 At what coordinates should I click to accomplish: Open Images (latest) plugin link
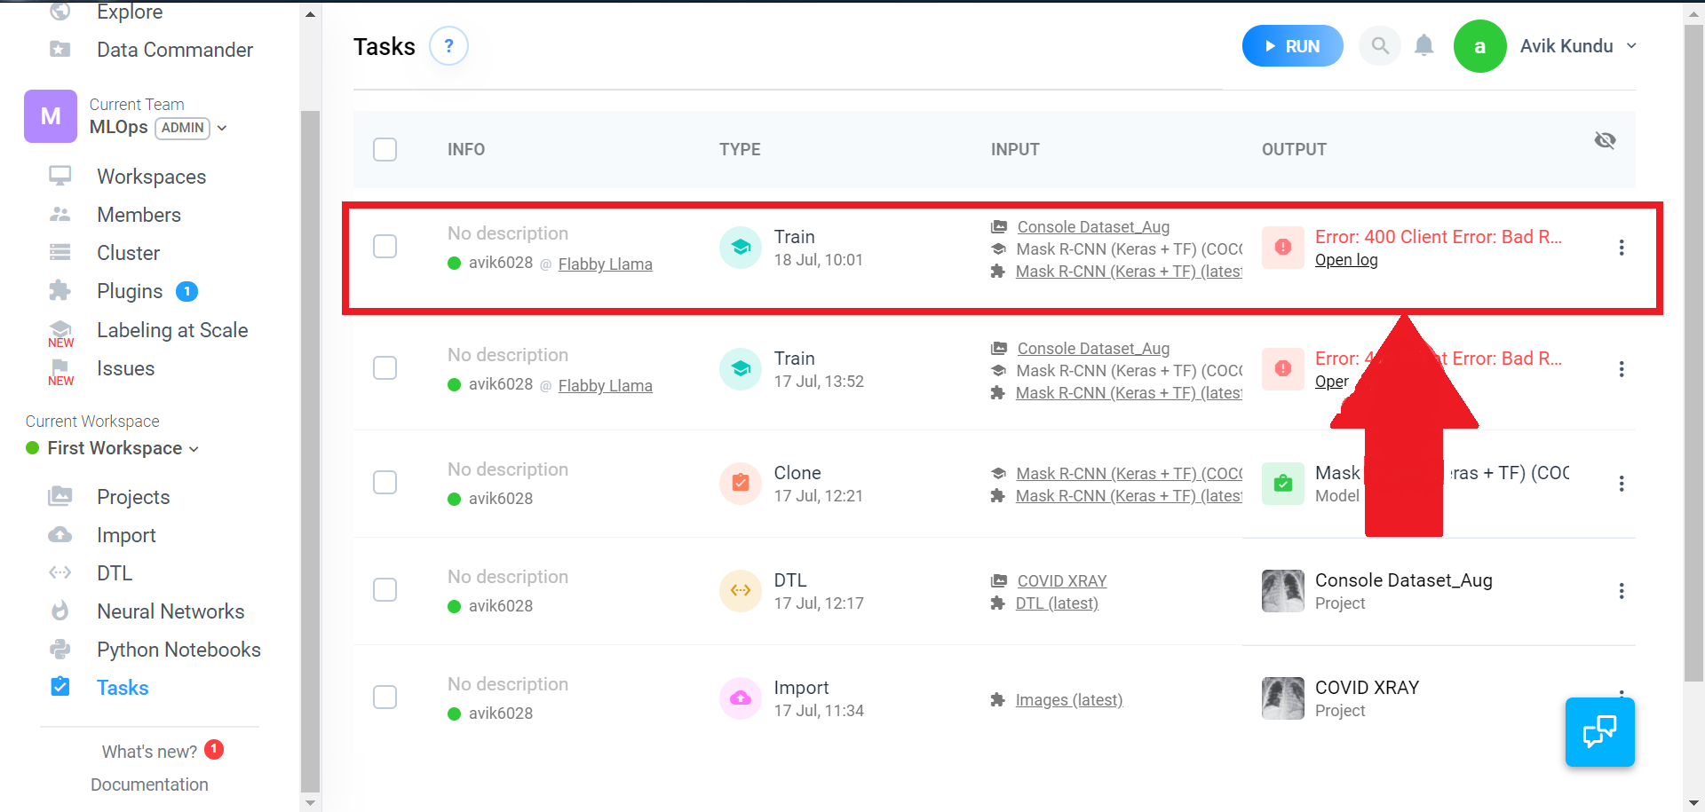pyautogui.click(x=1069, y=700)
